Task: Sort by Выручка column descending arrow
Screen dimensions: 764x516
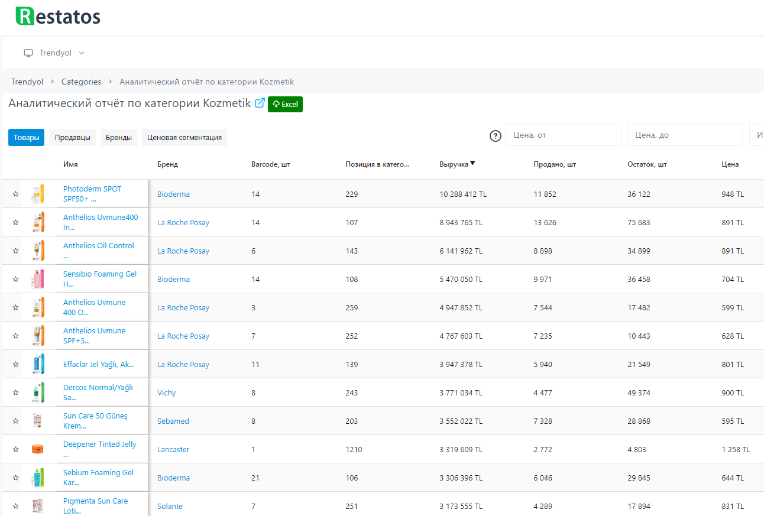Action: [472, 164]
